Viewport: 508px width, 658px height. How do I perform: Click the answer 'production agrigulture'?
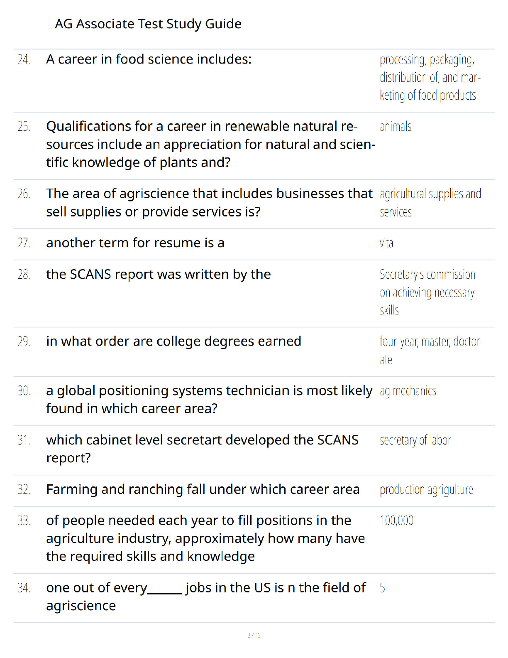pyautogui.click(x=426, y=490)
